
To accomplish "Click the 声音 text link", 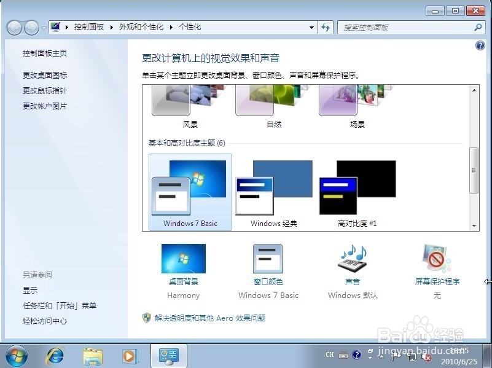I will tap(353, 282).
